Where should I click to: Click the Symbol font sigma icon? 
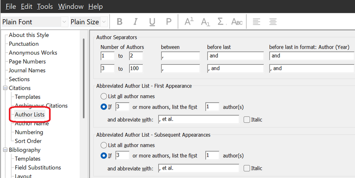coord(221,22)
